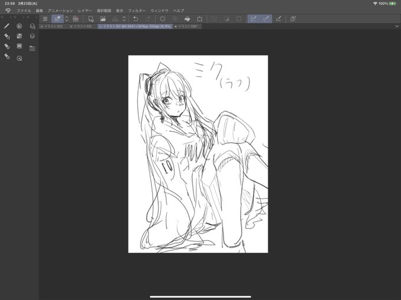Toggle snap to special ruler
The height and width of the screenshot is (300, 401).
[266, 19]
